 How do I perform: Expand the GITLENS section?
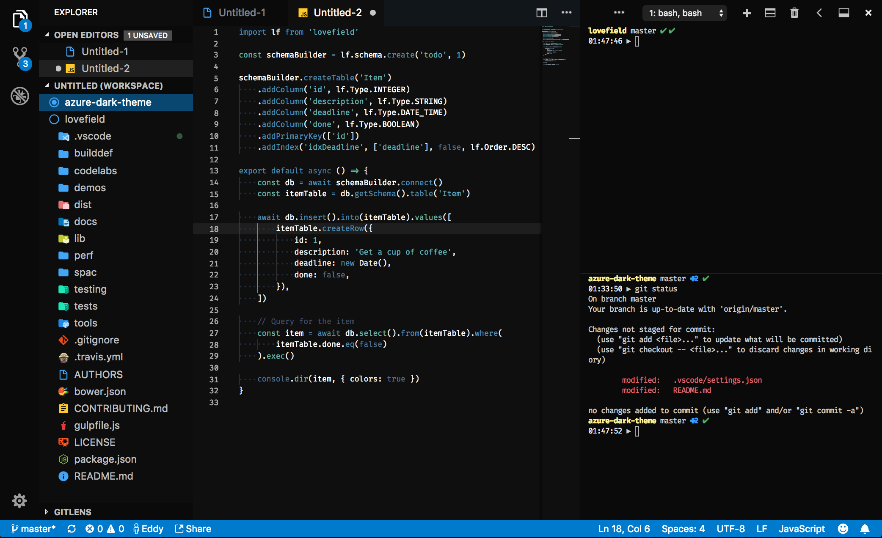point(72,512)
